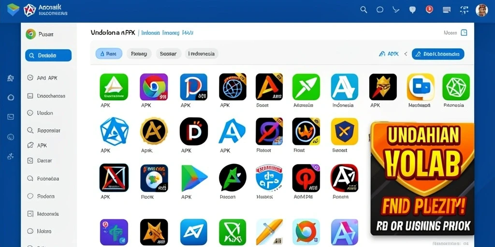495x247 pixels.
Task: Open the green triangle APK app icon
Action: 114,87
